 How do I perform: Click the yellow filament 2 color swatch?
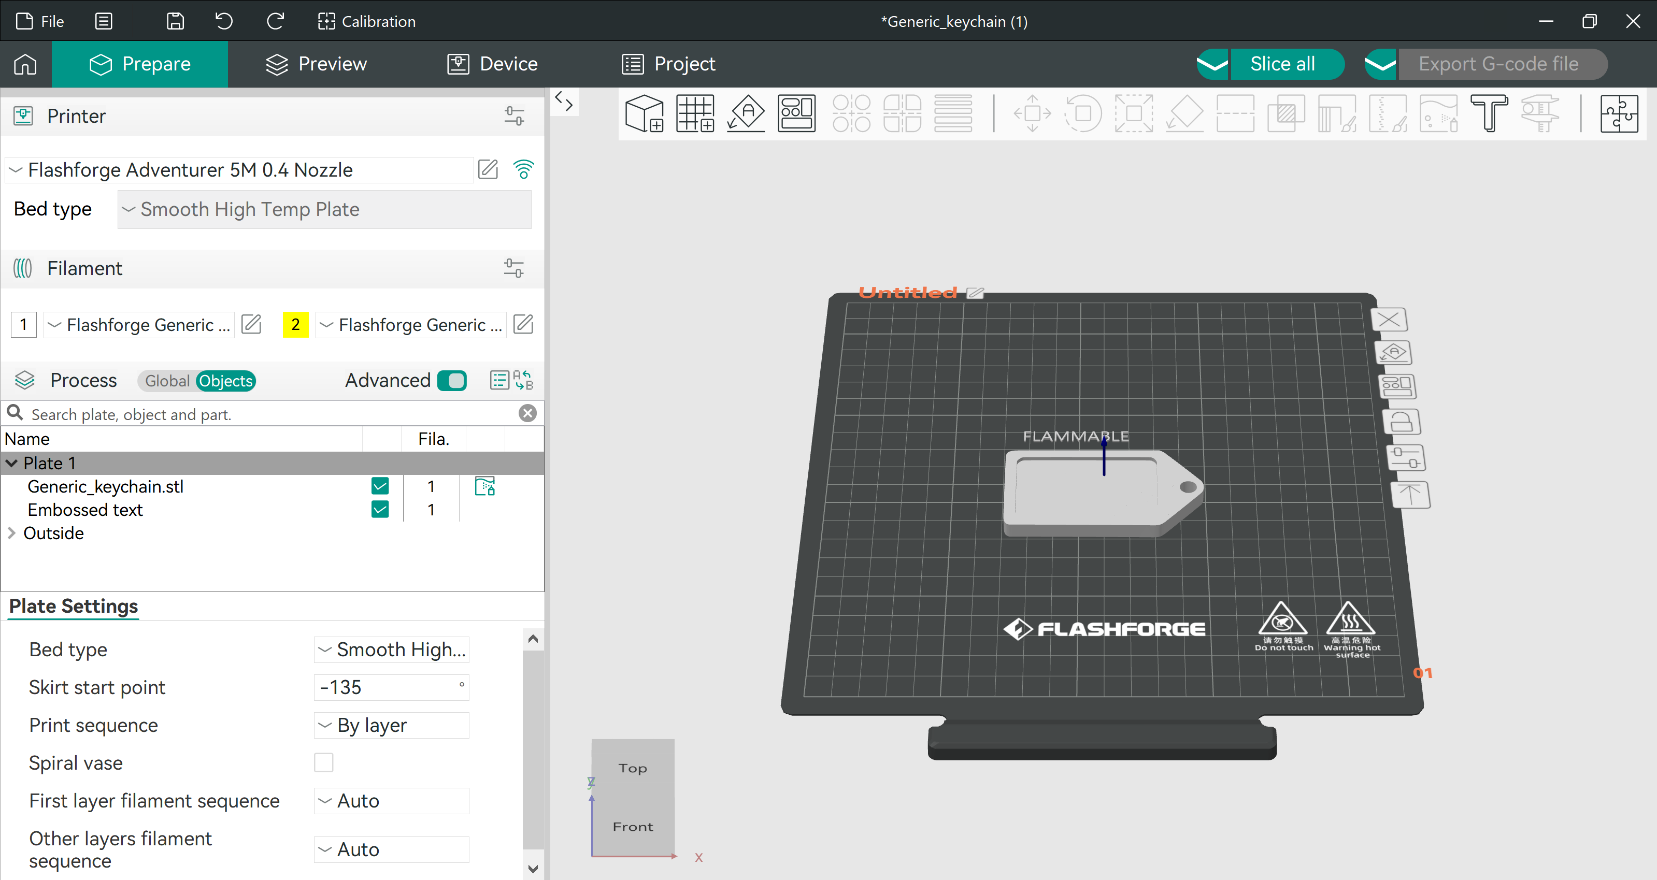tap(295, 324)
